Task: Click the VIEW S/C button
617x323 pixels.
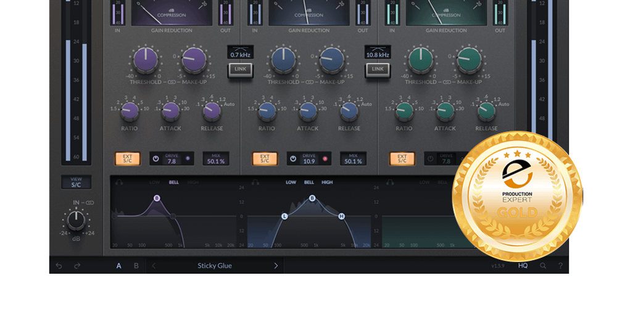Action: tap(76, 182)
